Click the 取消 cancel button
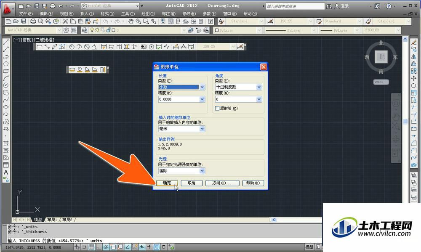This screenshot has height=252, width=421. coord(192,183)
